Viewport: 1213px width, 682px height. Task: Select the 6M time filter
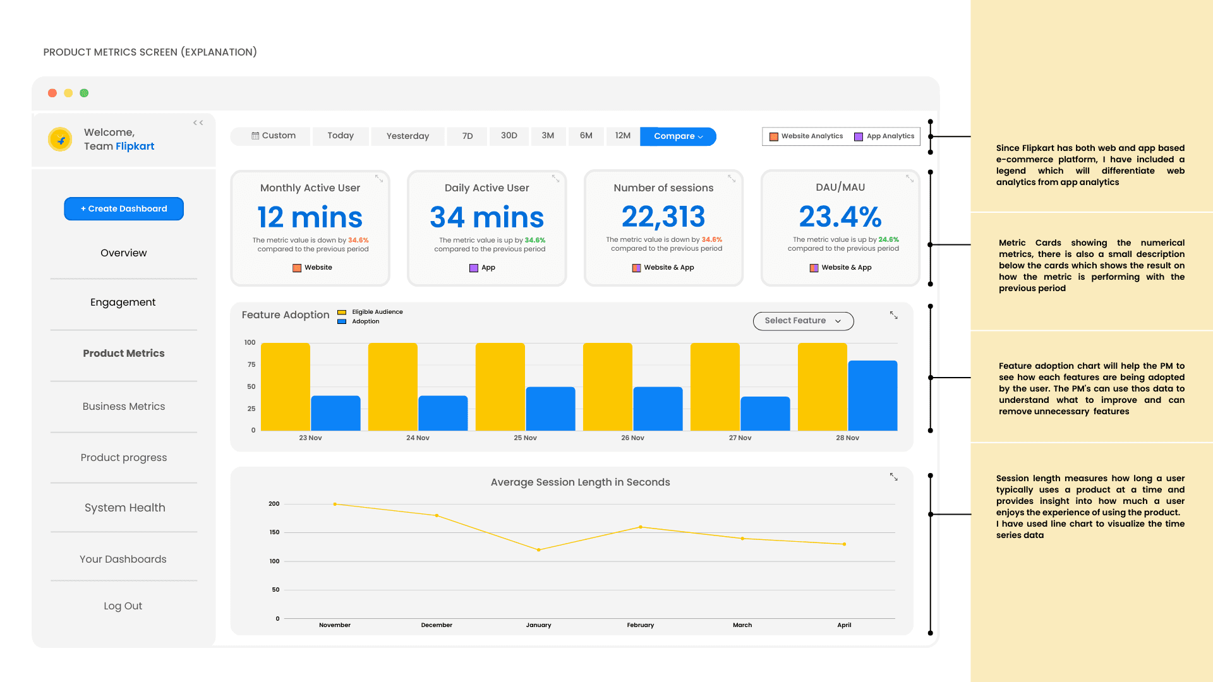coord(586,136)
